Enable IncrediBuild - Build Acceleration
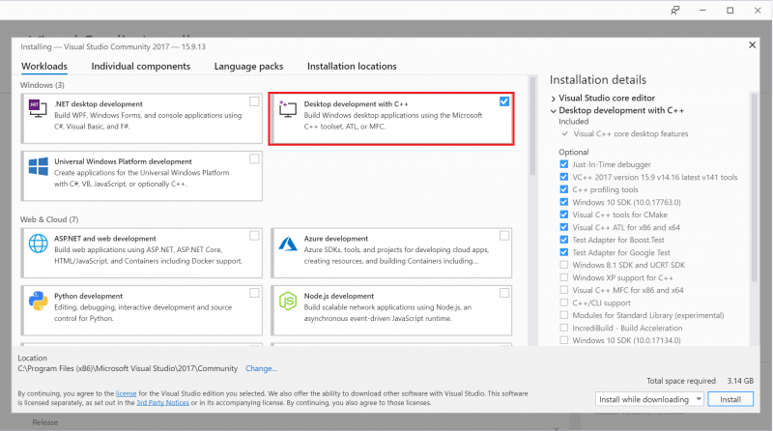The image size is (773, 431). 564,328
